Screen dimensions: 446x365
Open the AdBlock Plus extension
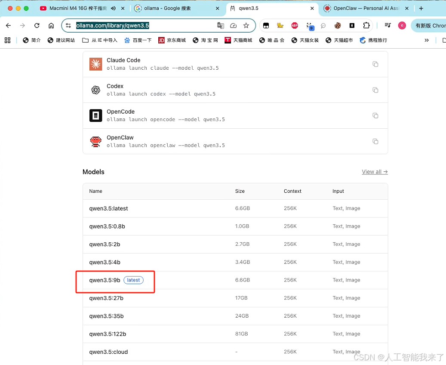point(295,26)
